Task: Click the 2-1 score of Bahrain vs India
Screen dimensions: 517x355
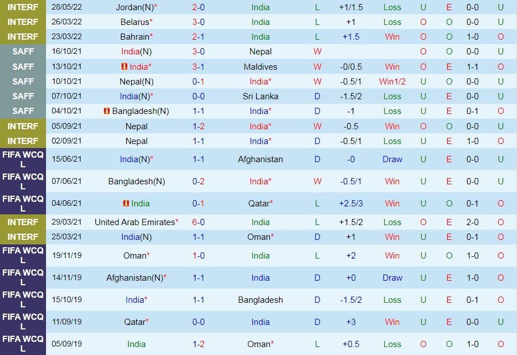Action: tap(198, 37)
